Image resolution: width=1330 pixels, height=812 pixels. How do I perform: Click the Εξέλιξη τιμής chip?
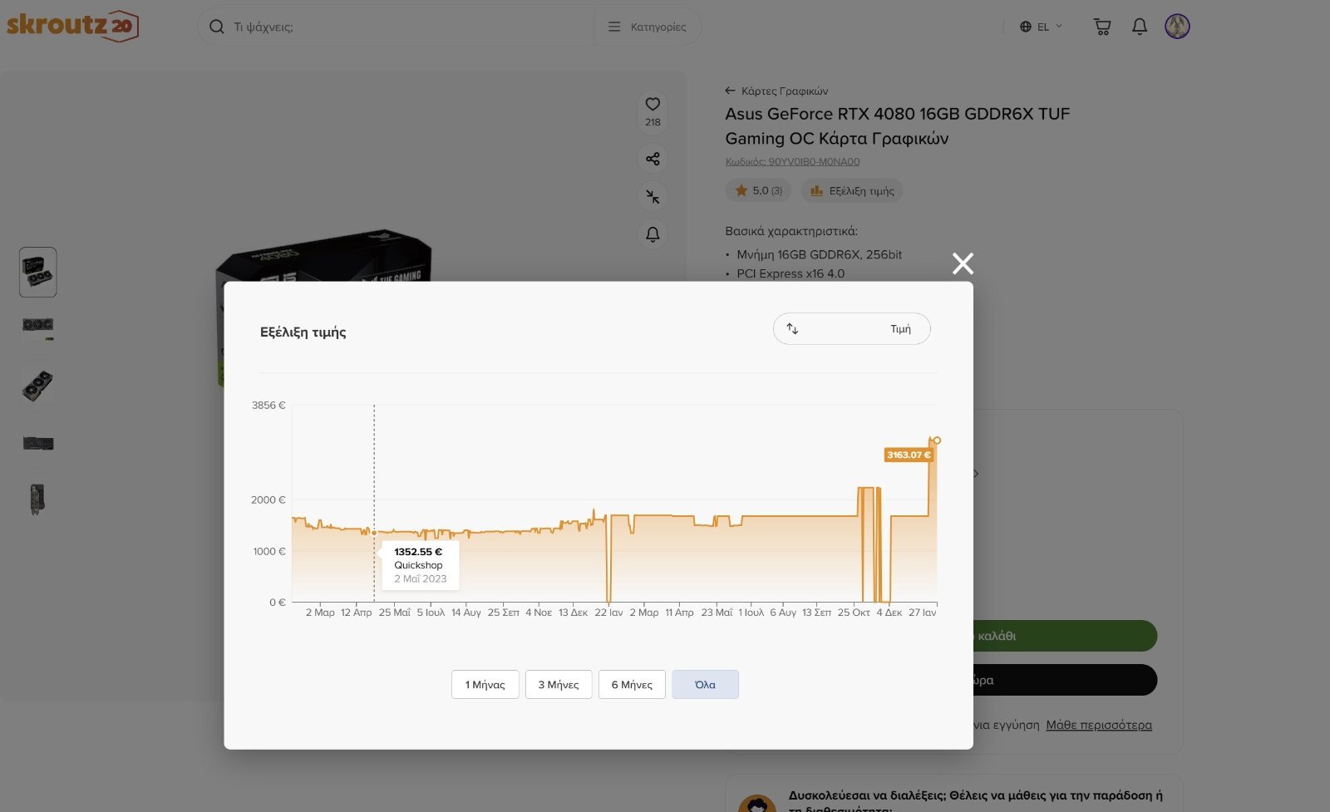tap(852, 190)
